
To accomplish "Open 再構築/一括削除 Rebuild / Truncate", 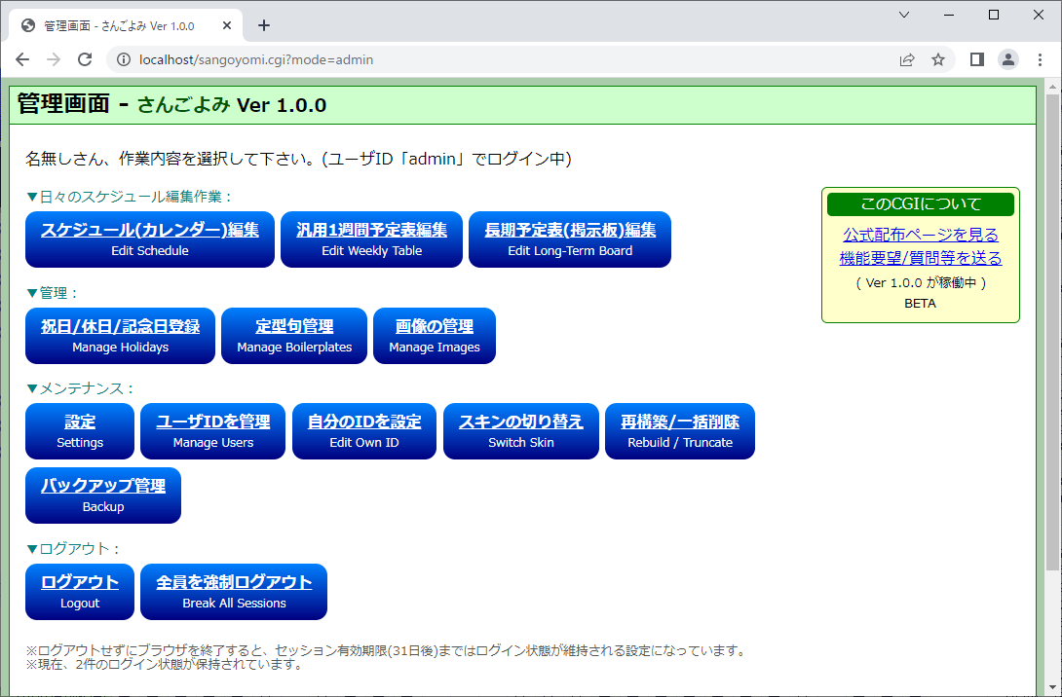I will point(680,431).
